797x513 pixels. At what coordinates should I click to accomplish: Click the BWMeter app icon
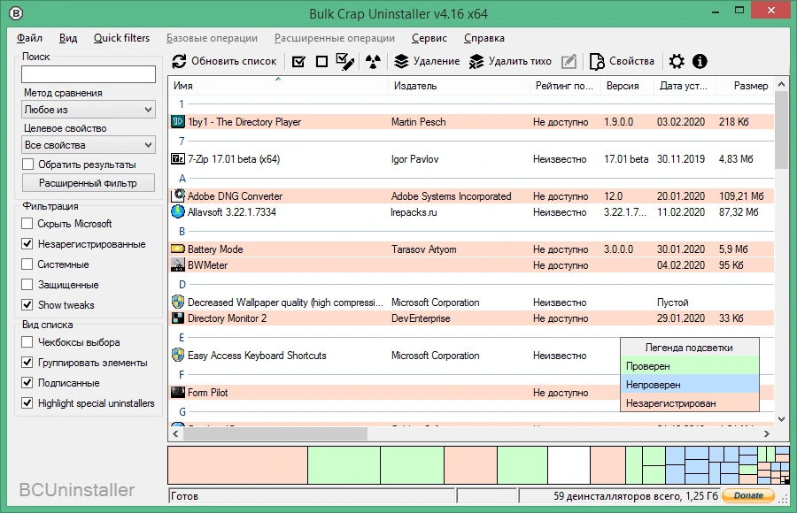pos(178,265)
